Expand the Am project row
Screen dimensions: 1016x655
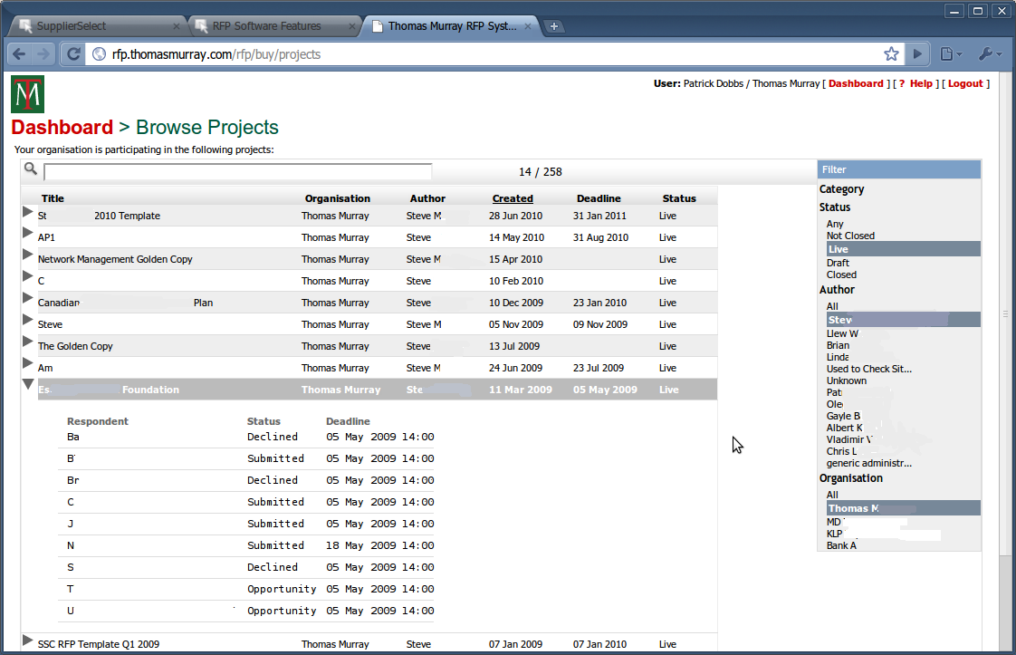[x=27, y=363]
